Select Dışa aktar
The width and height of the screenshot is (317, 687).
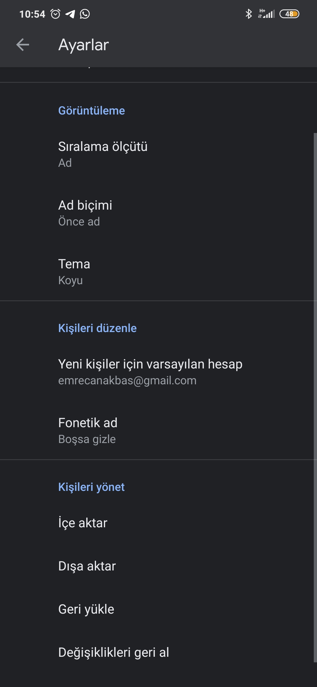(x=158, y=566)
